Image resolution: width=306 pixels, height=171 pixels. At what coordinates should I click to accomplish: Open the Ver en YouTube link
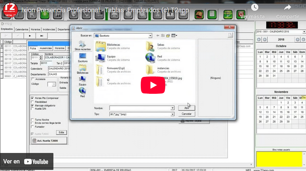pyautogui.click(x=27, y=161)
